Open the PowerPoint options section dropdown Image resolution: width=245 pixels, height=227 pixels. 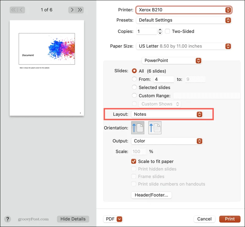click(x=172, y=60)
